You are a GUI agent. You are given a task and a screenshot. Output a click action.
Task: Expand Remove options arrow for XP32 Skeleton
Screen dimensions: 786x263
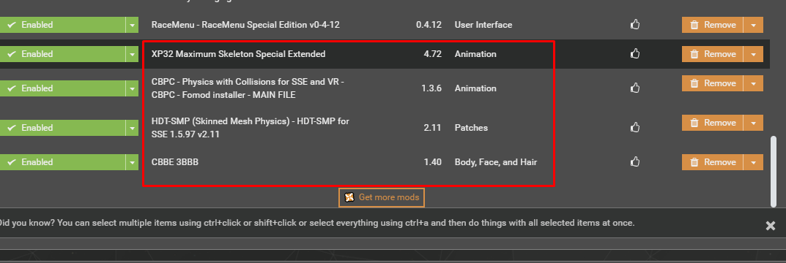pos(754,54)
